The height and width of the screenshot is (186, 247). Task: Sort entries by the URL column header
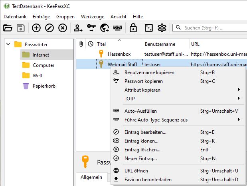pos(218,44)
